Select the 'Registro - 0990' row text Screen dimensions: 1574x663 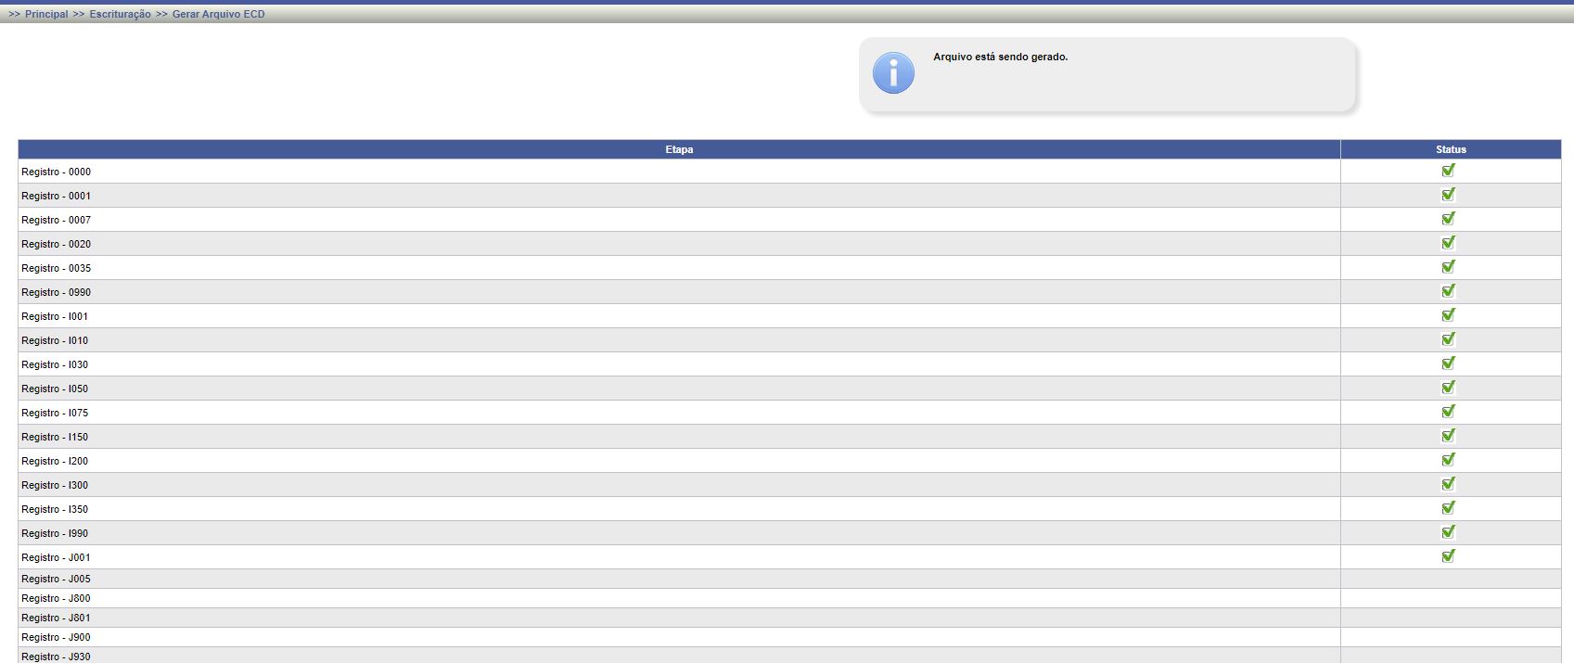point(56,292)
